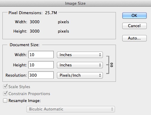The height and width of the screenshot is (115, 151).
Task: Open the Pixels/Inch resolution units dropdown
Action: coord(80,75)
